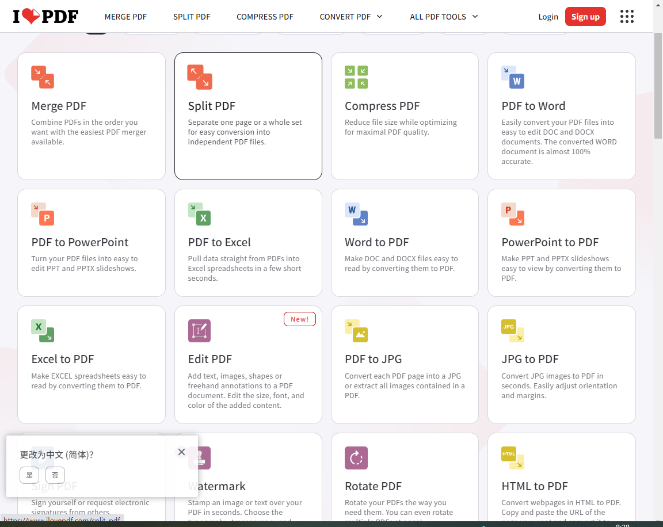
Task: Click the red Sign up button
Action: click(x=585, y=17)
